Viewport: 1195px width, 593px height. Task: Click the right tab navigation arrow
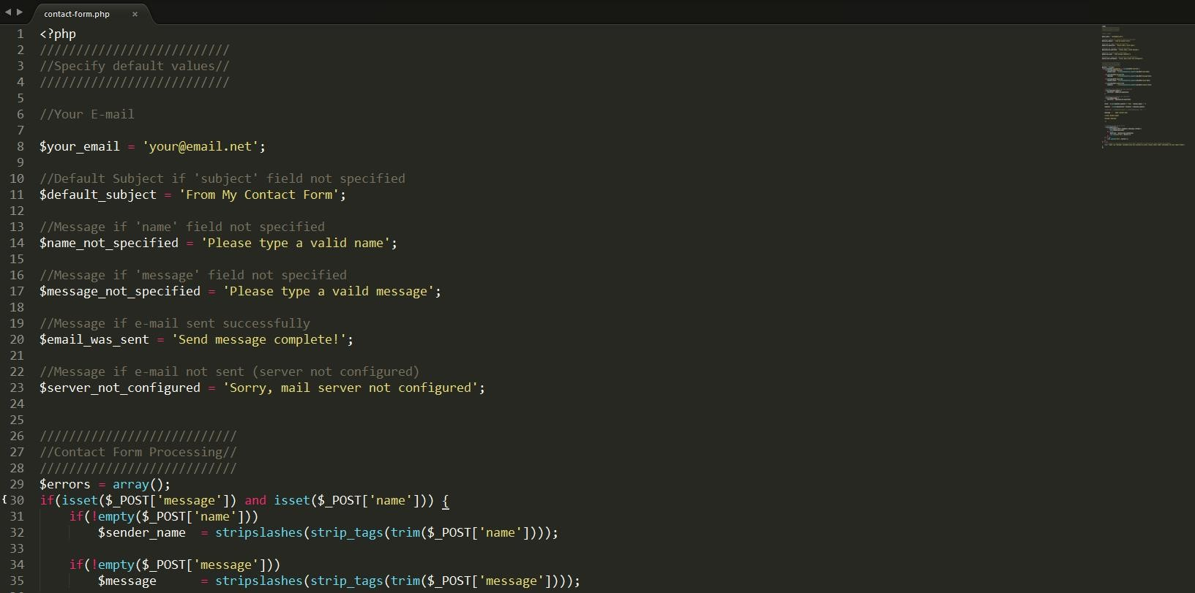click(20, 12)
